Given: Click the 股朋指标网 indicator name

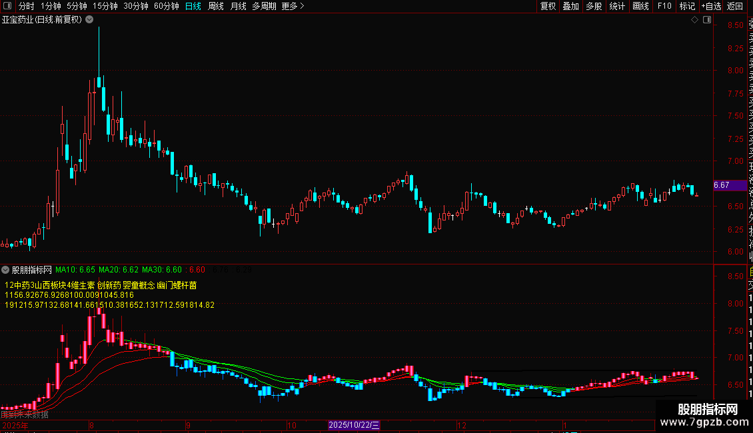Looking at the screenshot, I should coord(32,270).
